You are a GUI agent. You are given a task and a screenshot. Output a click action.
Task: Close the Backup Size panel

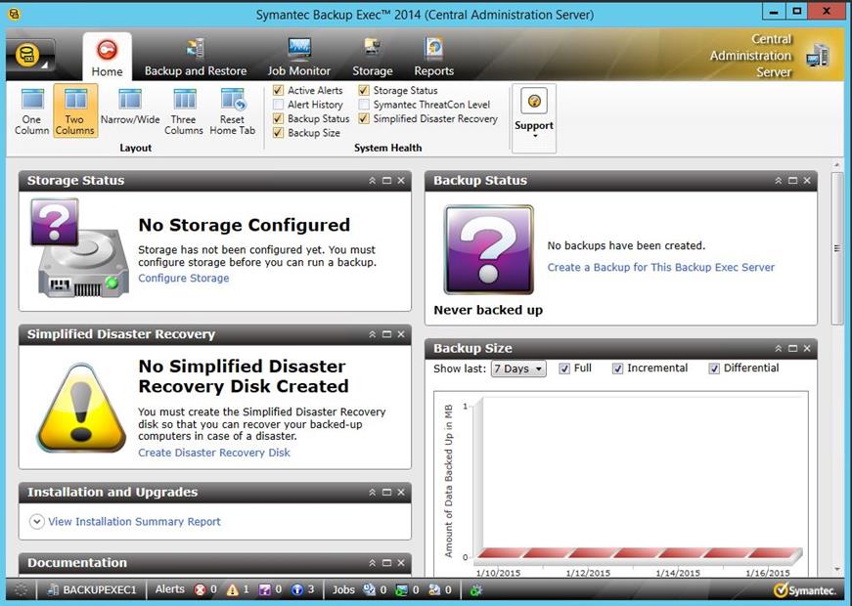(807, 349)
